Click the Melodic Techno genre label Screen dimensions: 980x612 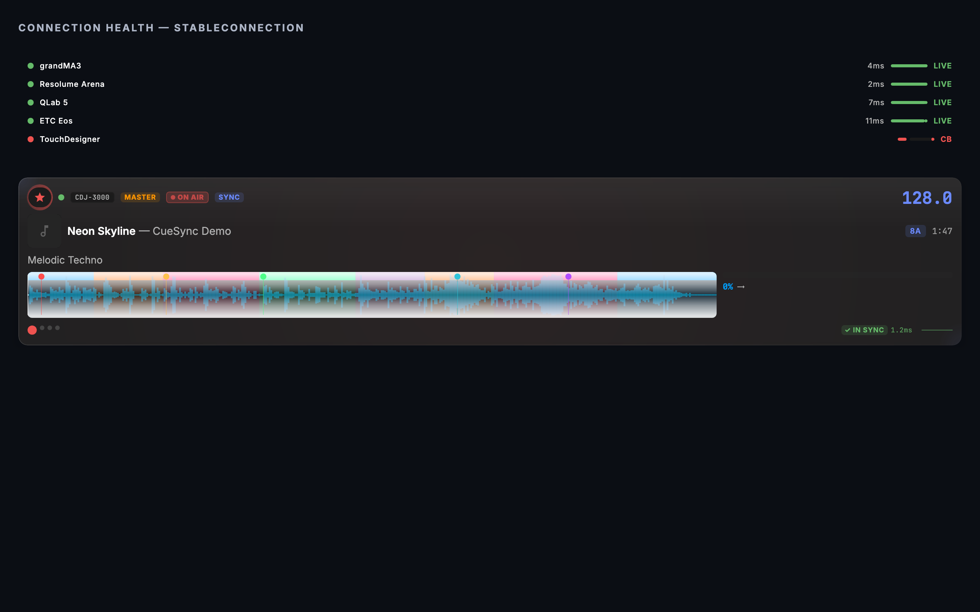(x=65, y=260)
